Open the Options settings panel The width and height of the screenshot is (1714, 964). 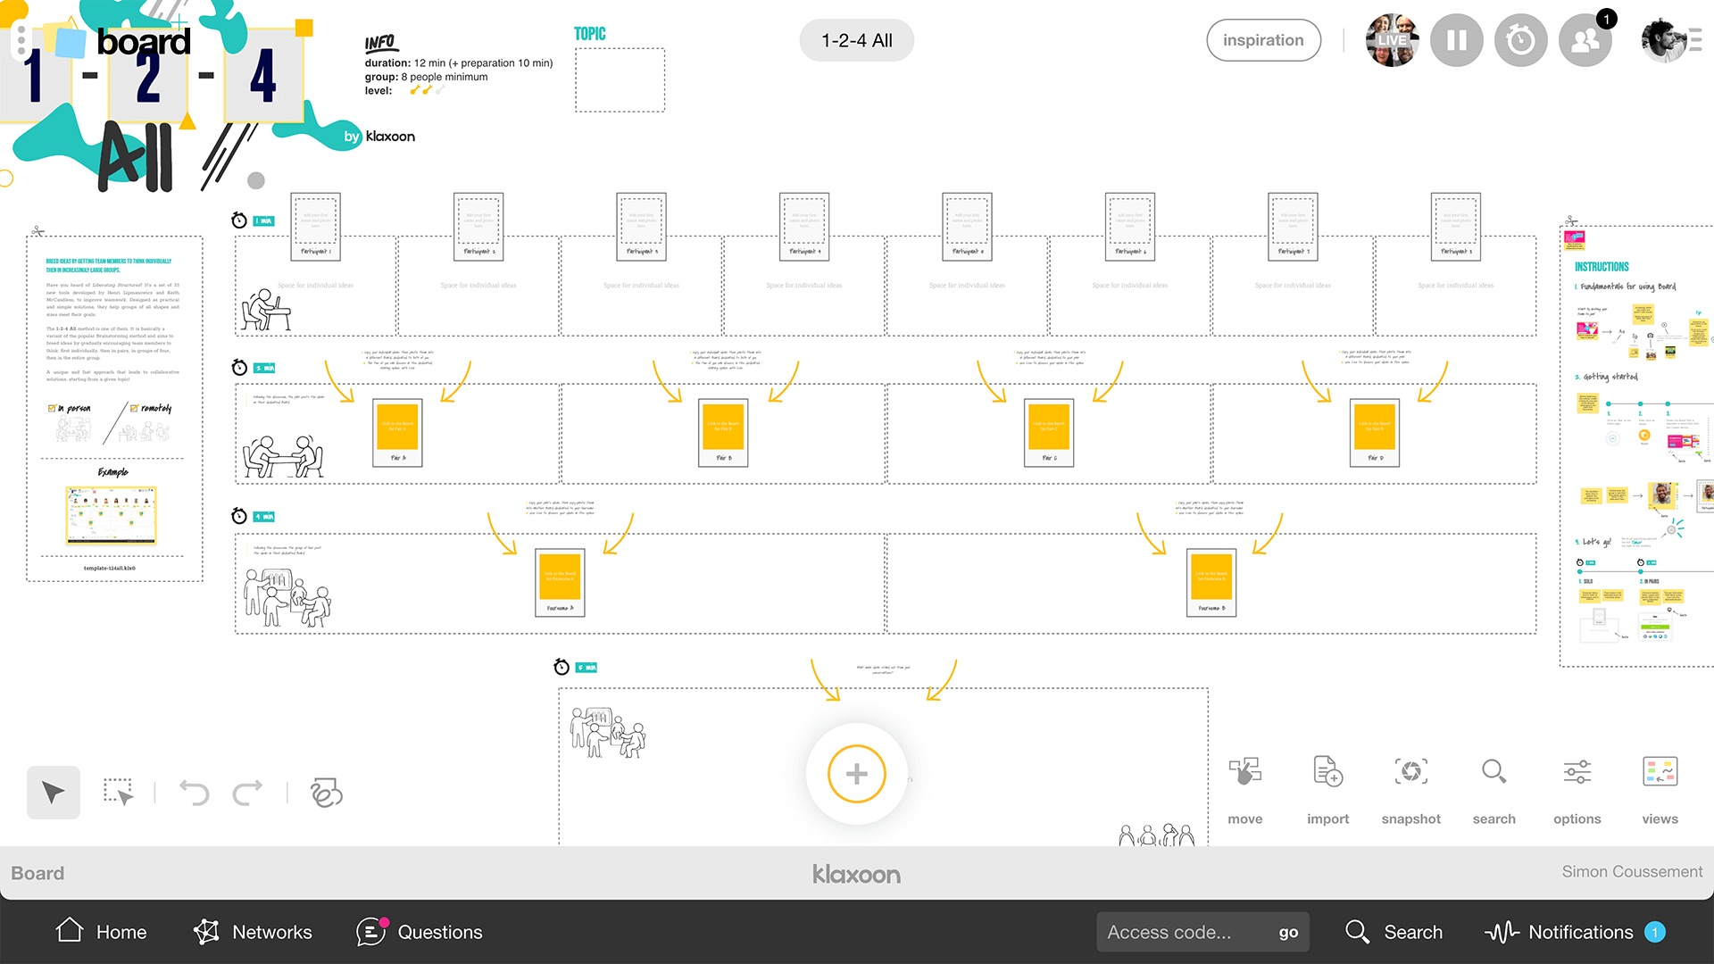(1577, 772)
